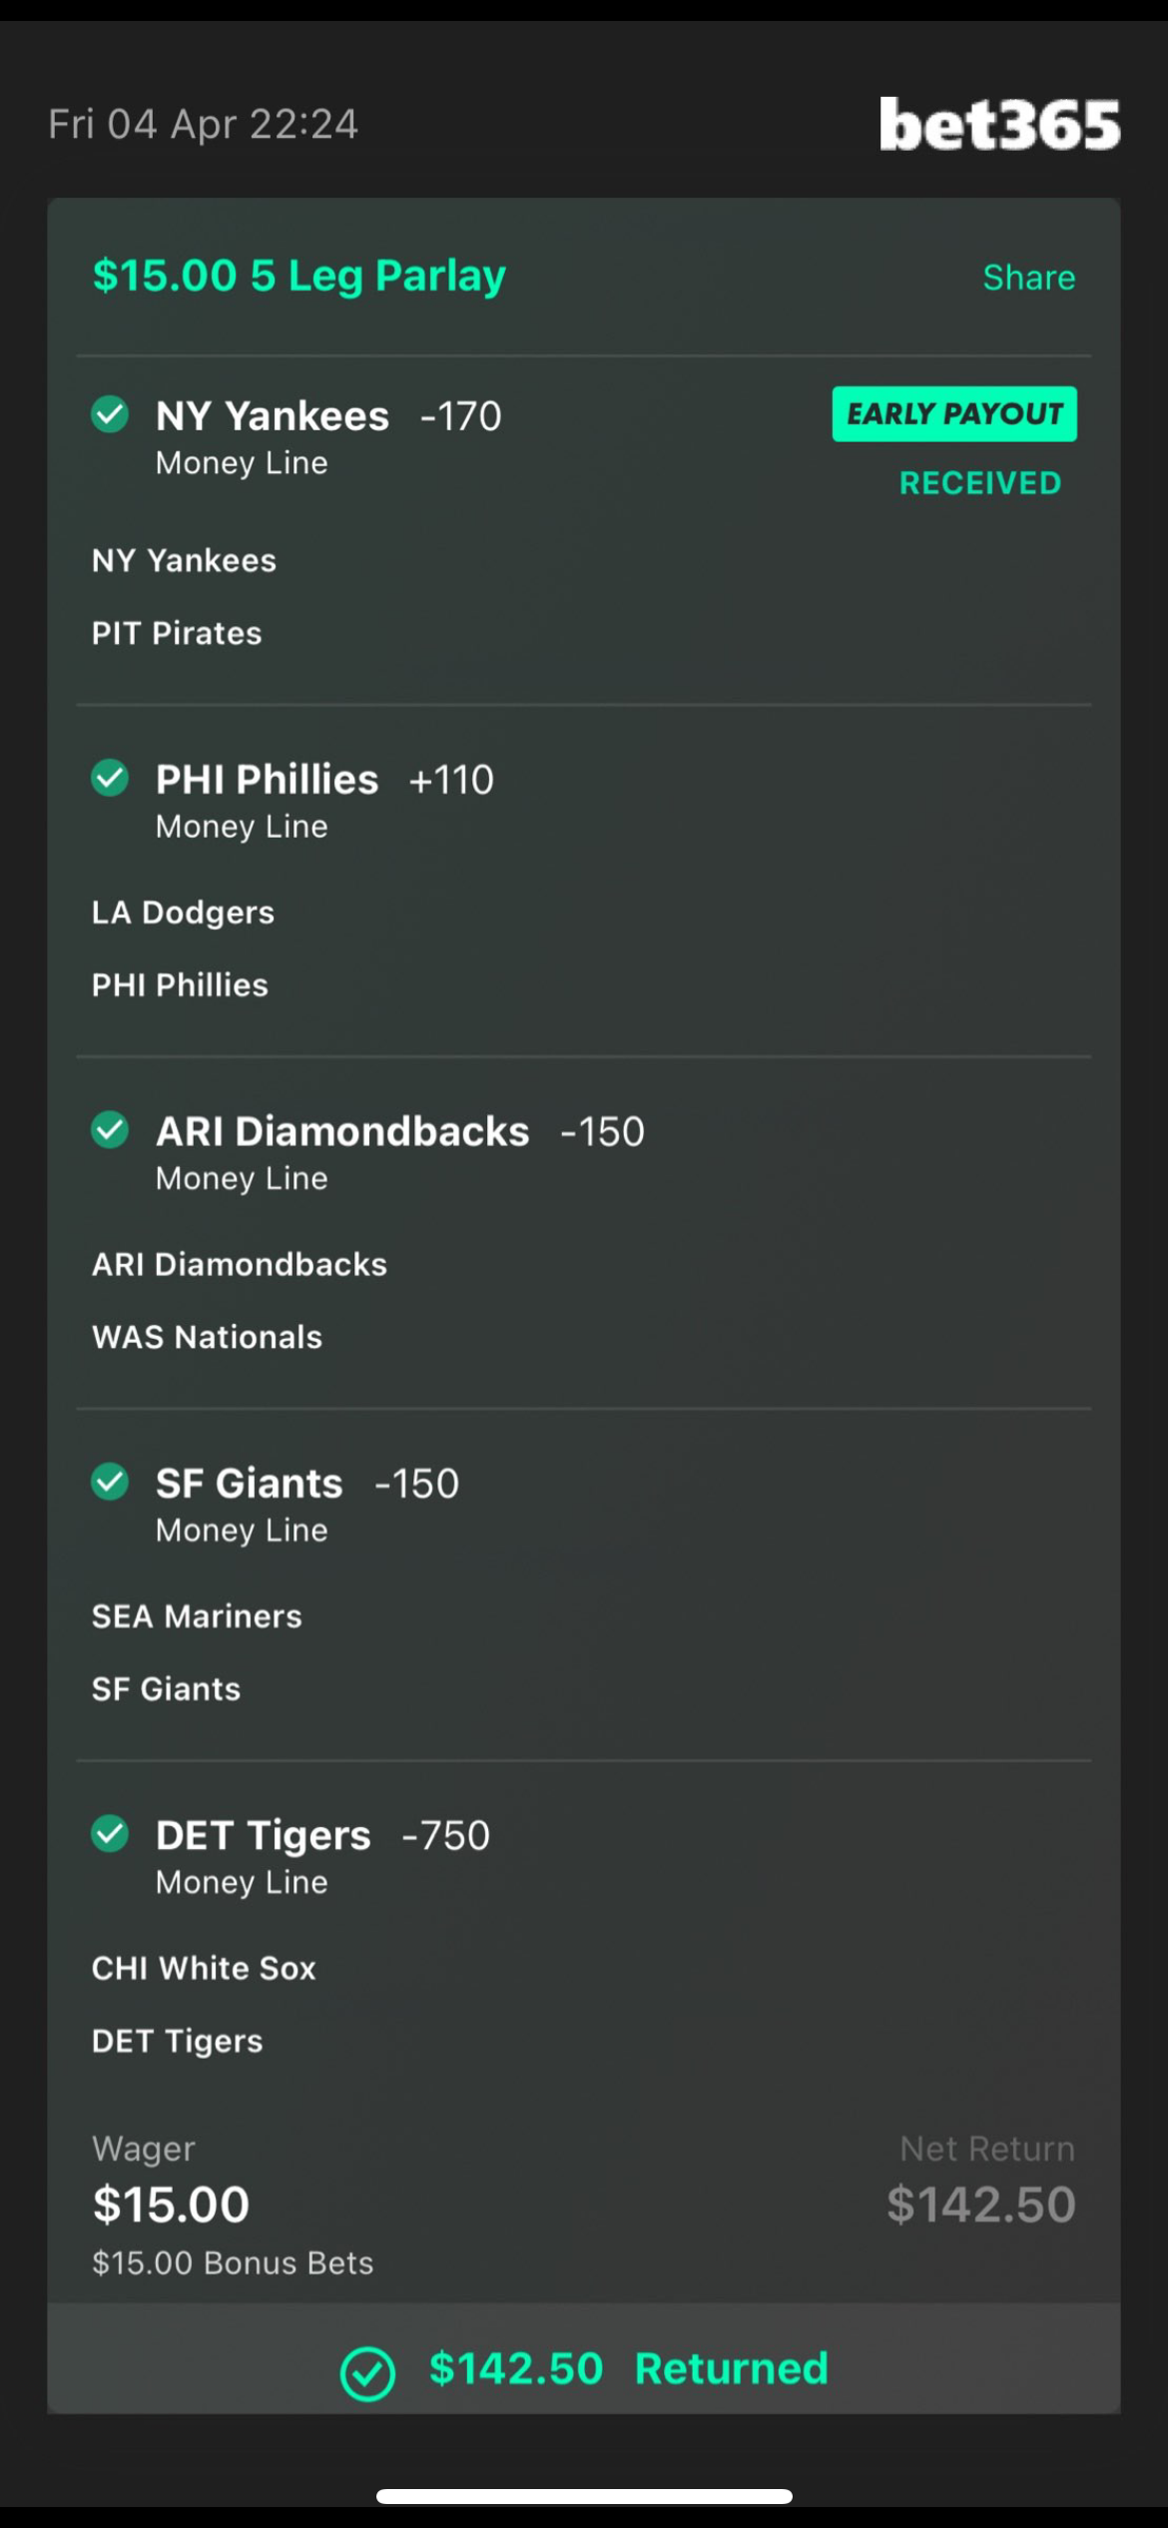
Task: Open the PHI Phillies +110 selection
Action: [324, 780]
